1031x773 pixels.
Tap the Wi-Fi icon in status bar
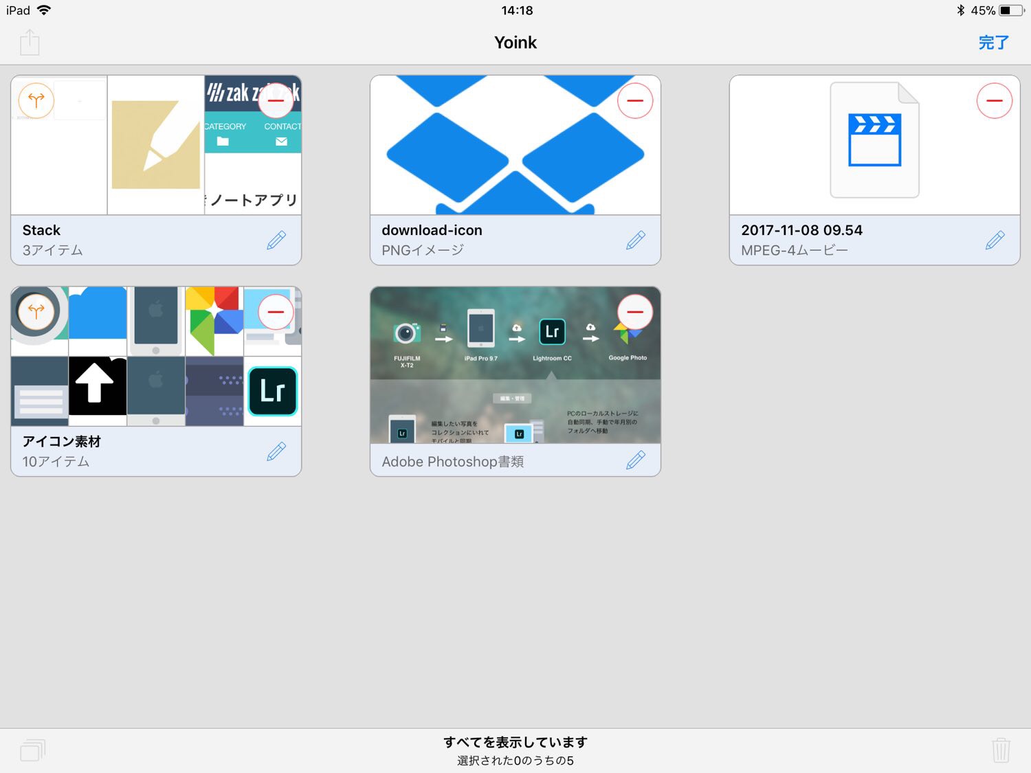[44, 10]
